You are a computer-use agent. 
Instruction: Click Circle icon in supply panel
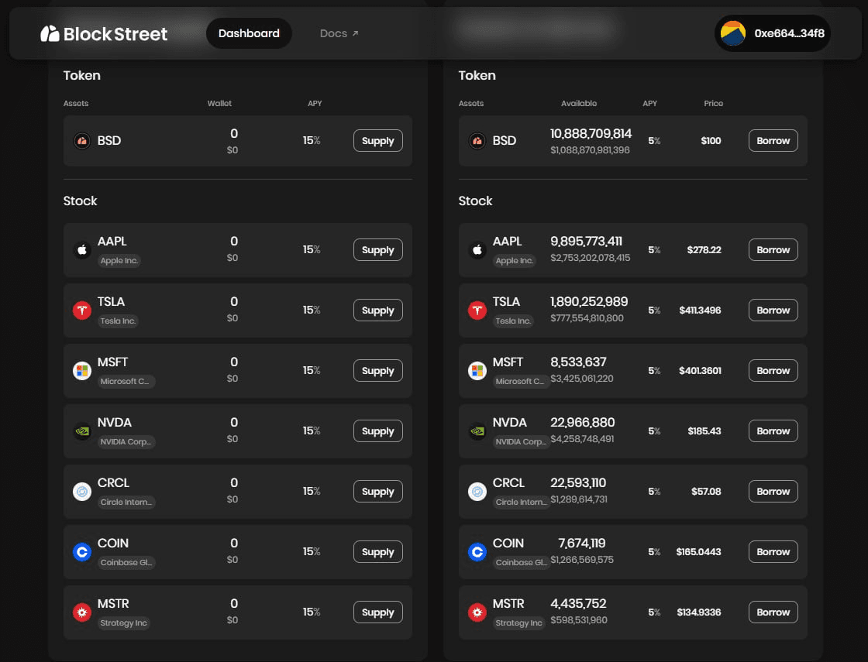coord(82,491)
